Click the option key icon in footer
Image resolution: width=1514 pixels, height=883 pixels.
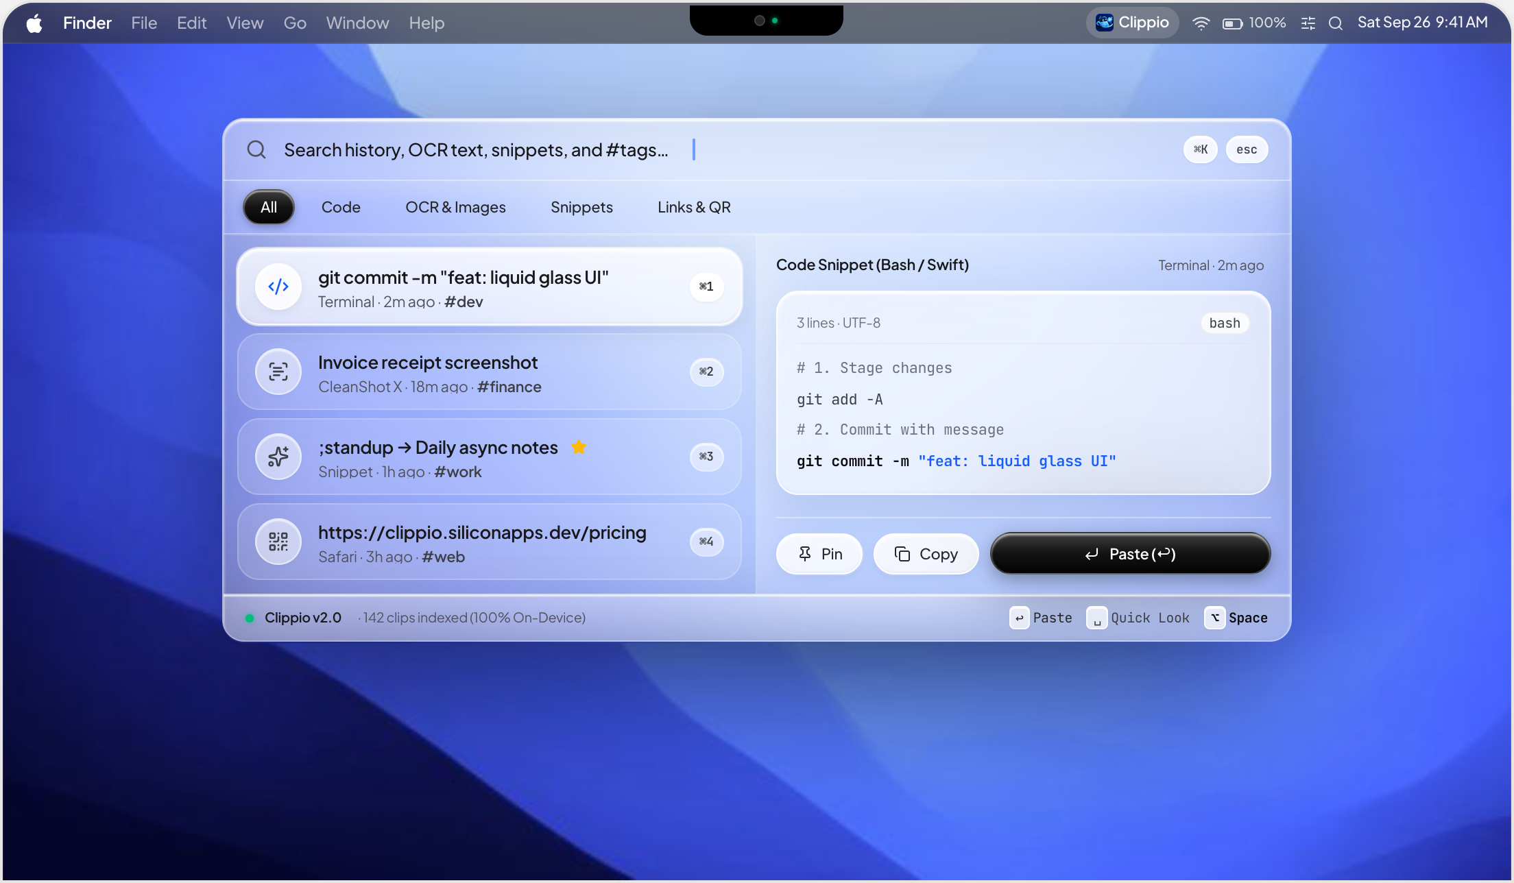[x=1215, y=618]
